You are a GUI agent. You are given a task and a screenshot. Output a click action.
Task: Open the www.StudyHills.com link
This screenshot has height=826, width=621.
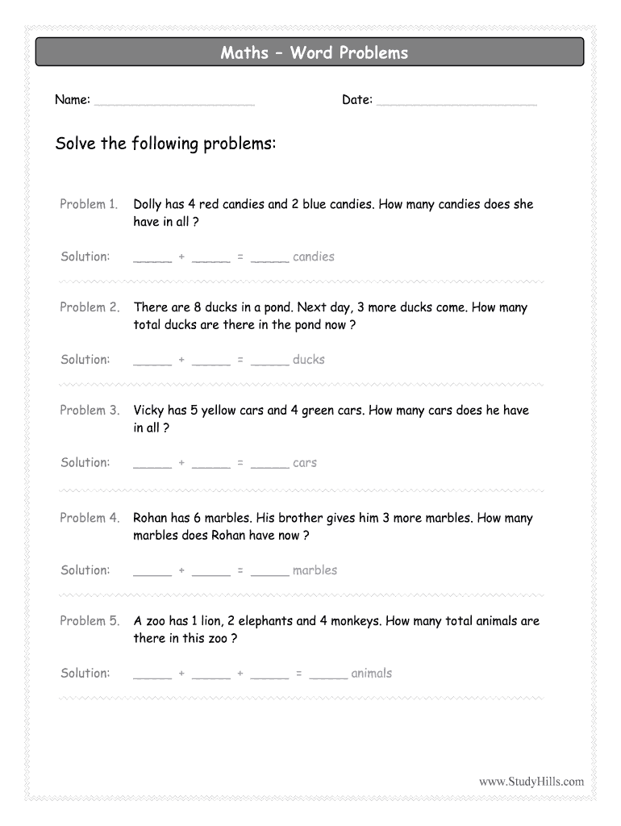click(531, 781)
